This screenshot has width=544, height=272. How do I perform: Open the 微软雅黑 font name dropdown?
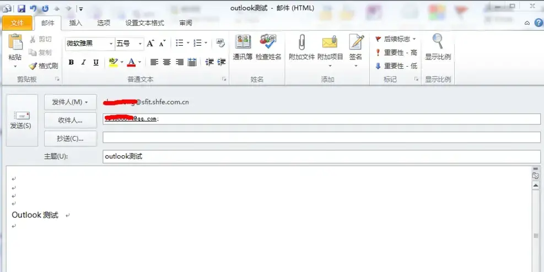(111, 43)
